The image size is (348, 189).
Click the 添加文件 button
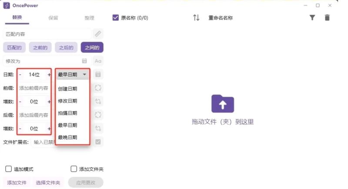click(x=17, y=182)
